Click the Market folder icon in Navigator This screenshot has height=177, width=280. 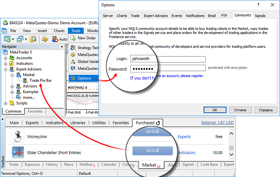19,75
